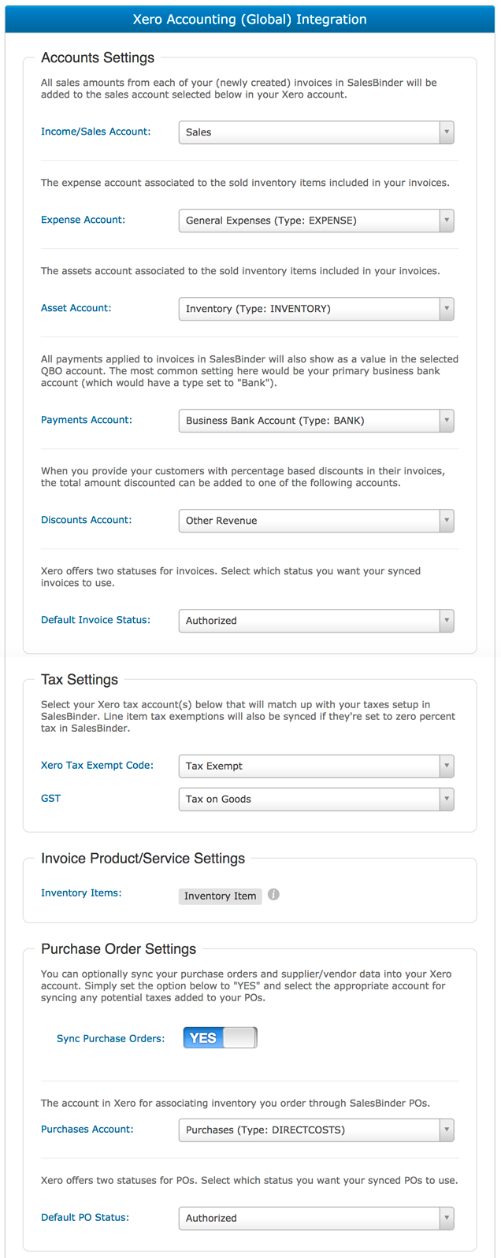
Task: Click the Income/Sales Account label
Action: [95, 132]
